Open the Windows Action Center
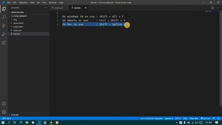Viewport: 222px width, 125px height. 216,123
